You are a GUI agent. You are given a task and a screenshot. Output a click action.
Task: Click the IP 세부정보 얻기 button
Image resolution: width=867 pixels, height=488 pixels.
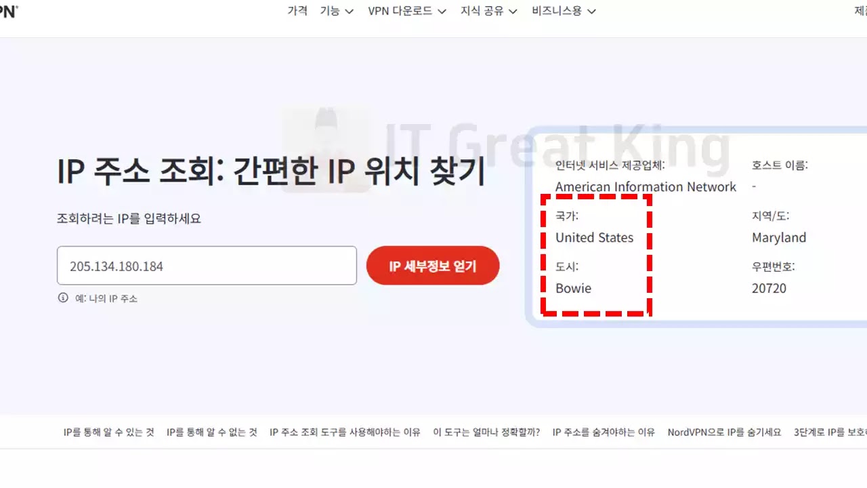[433, 266]
